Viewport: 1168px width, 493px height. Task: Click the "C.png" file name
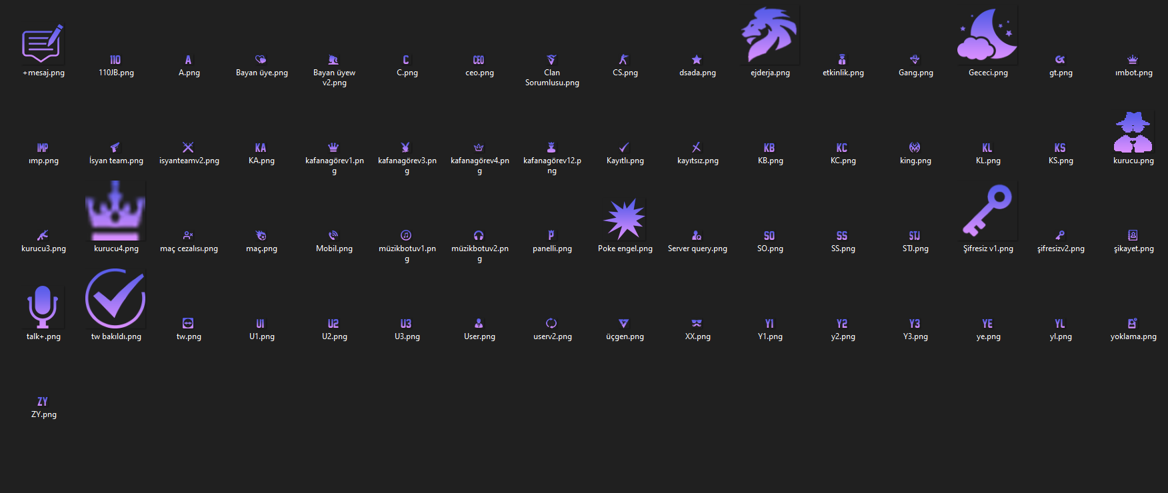(x=407, y=73)
